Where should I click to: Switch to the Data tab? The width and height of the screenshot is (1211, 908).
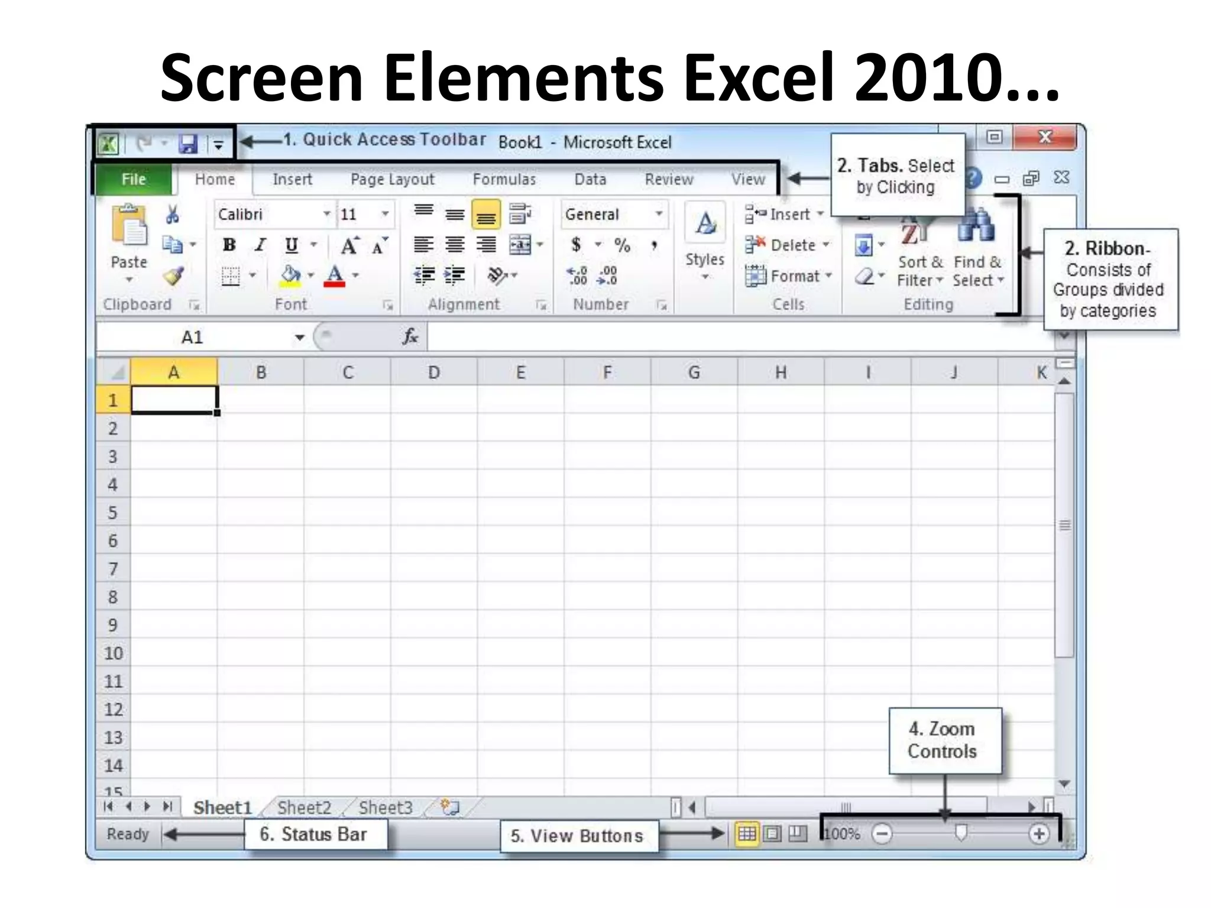(x=590, y=179)
